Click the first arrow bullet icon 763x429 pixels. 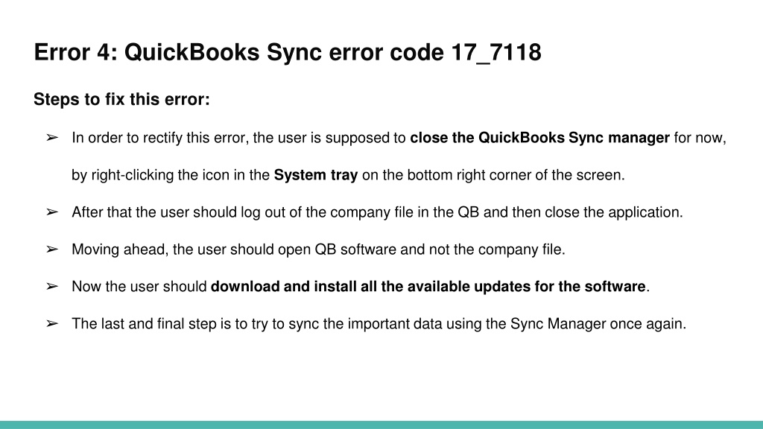click(52, 138)
